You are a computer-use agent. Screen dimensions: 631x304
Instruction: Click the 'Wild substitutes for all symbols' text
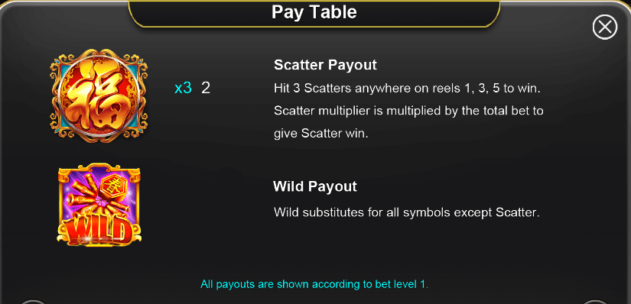click(x=406, y=212)
